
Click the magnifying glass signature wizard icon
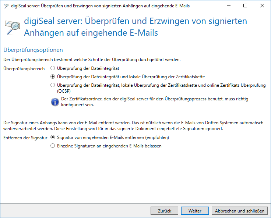click(13, 27)
